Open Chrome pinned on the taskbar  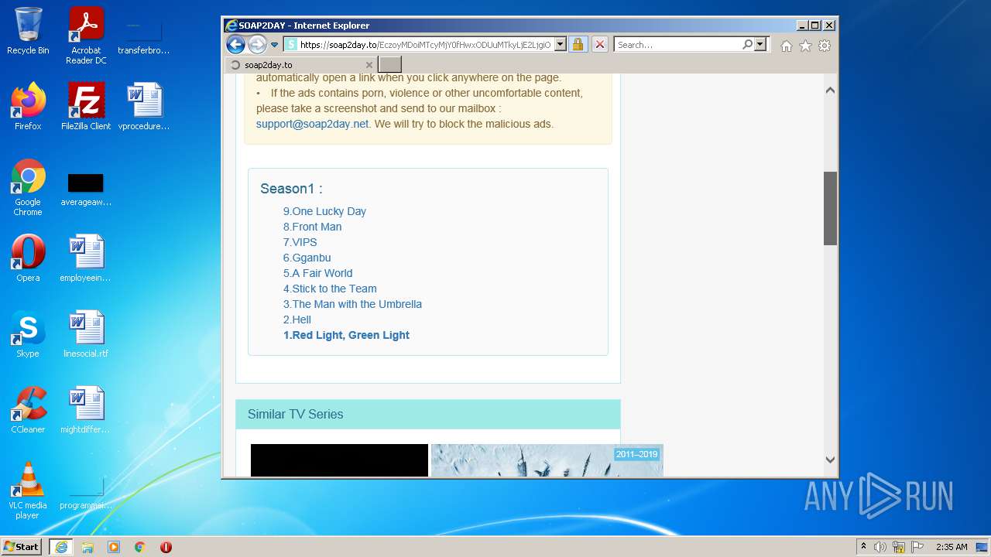click(x=139, y=547)
